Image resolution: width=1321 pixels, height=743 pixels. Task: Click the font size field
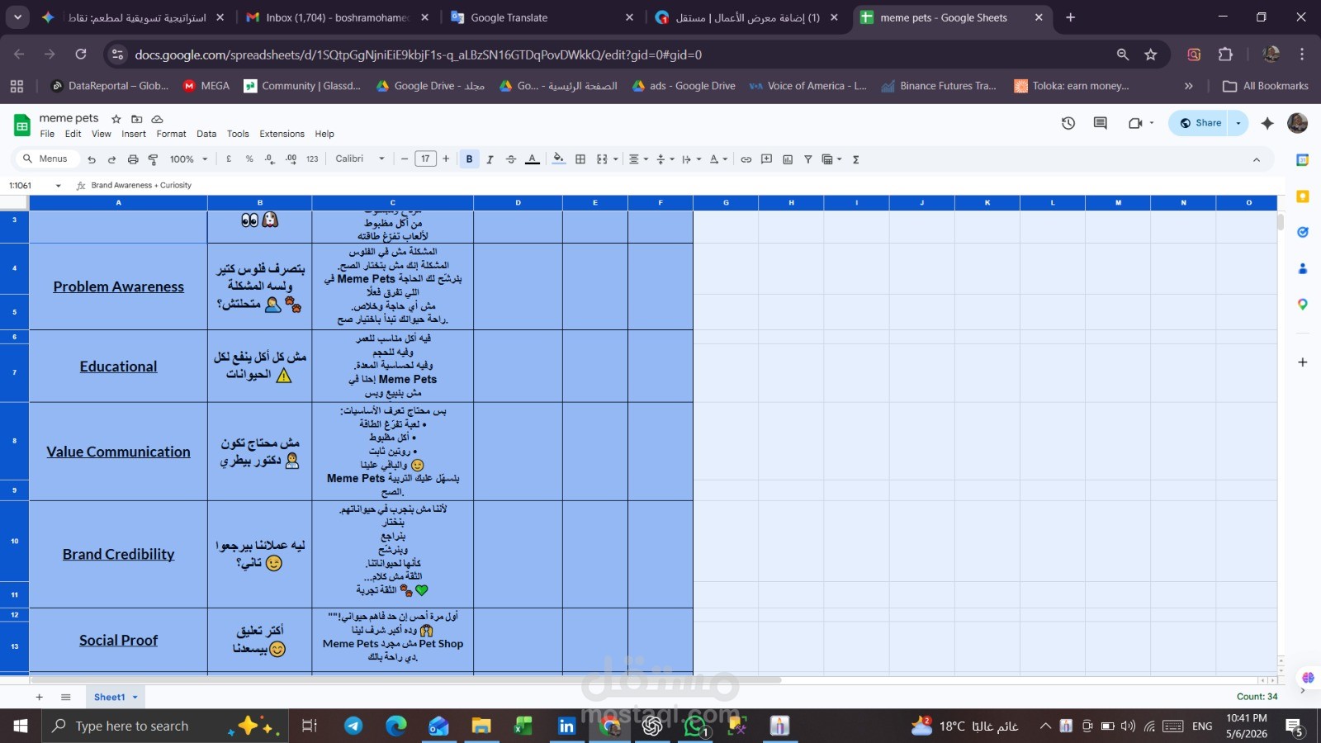(425, 159)
